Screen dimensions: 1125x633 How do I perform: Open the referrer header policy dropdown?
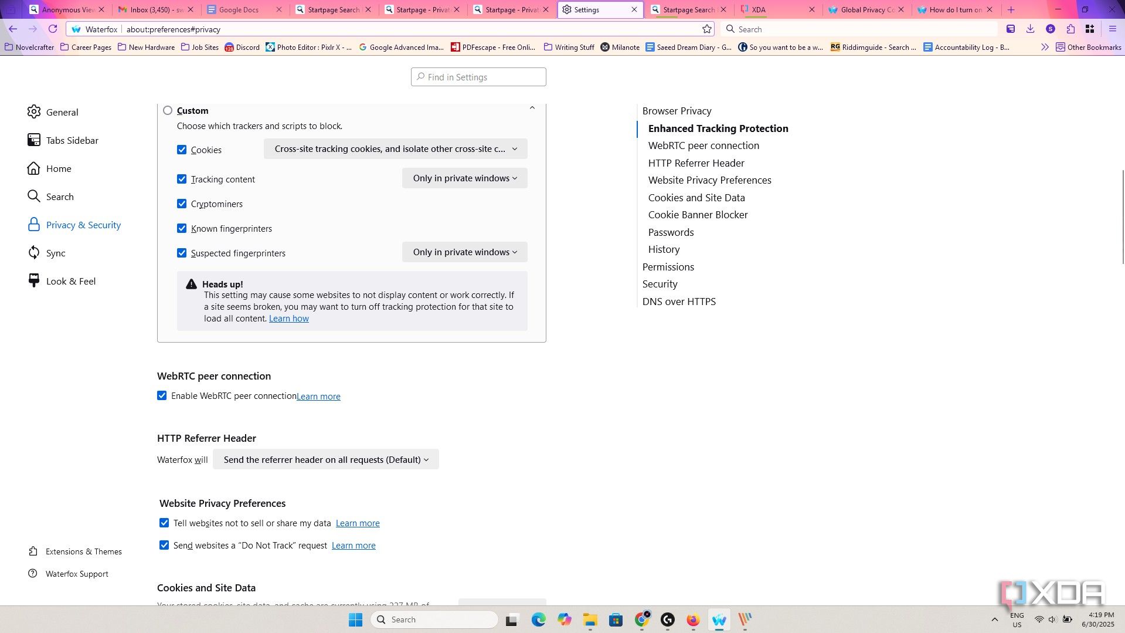click(326, 459)
